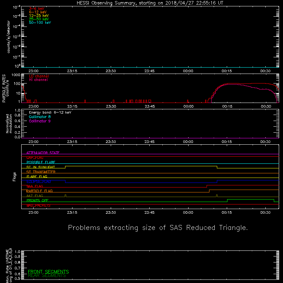Click the SC_TRANSMITTER flag label

tap(41, 172)
